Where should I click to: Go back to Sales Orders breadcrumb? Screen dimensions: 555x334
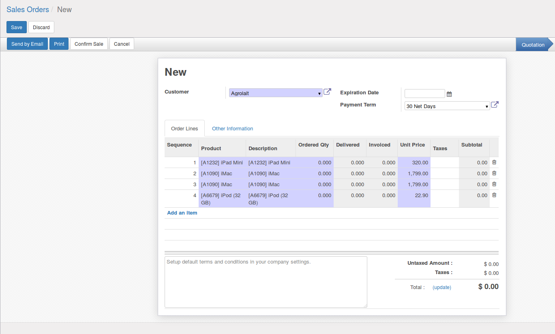coord(28,9)
